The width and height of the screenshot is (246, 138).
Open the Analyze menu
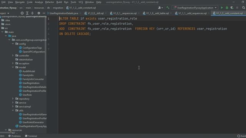pyautogui.click(x=39, y=2)
